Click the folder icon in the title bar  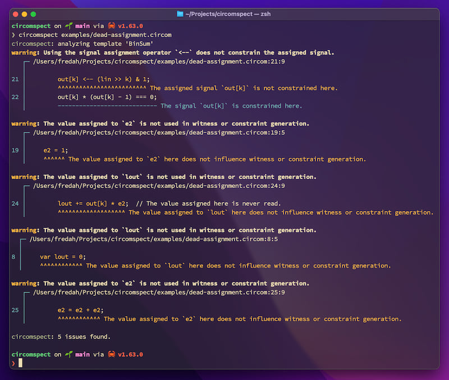tap(180, 13)
